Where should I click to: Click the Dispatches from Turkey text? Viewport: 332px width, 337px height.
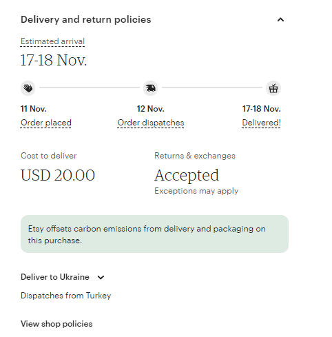point(65,296)
